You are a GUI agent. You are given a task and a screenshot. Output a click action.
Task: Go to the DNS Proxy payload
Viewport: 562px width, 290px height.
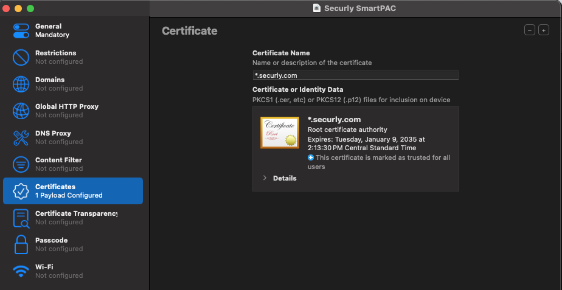tap(73, 137)
